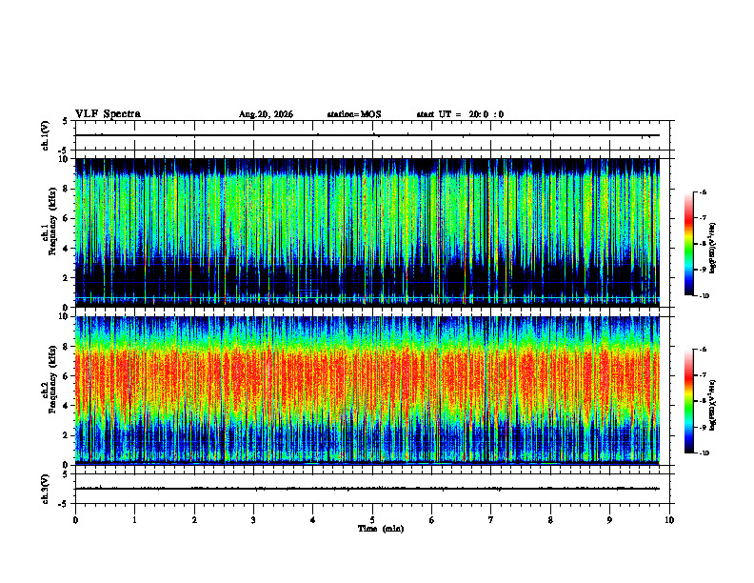
Task: Click the ch.1(V) waveform trace panel
Action: 372,135
